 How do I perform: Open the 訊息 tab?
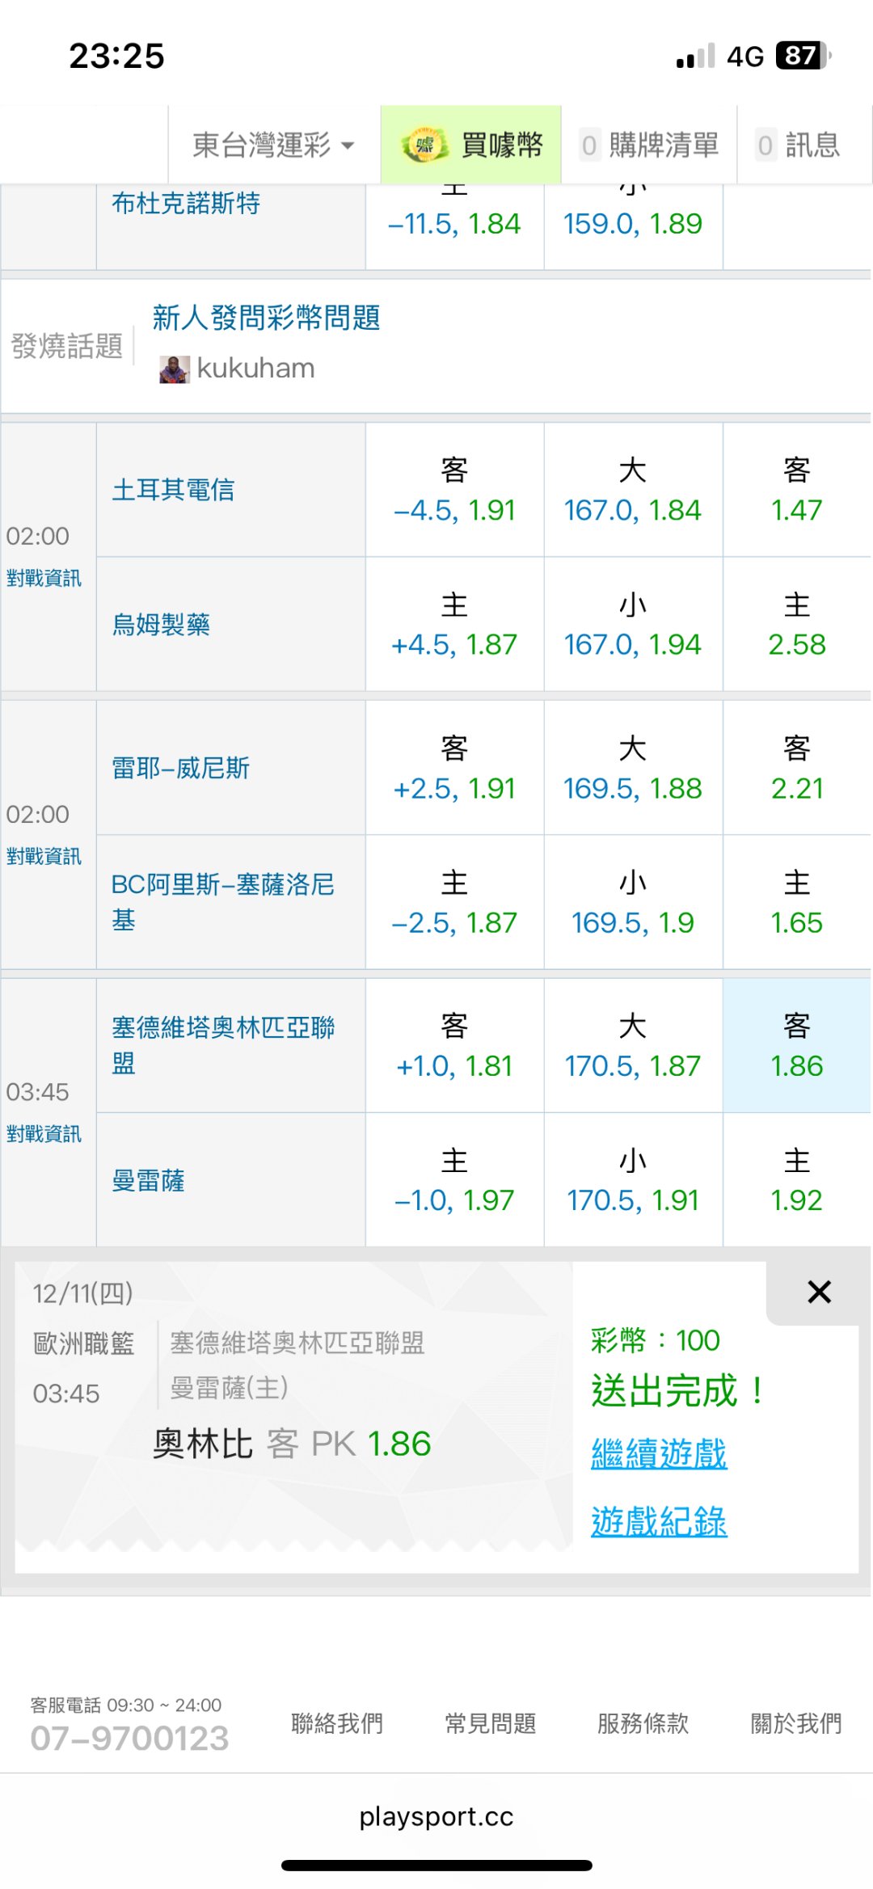[799, 145]
